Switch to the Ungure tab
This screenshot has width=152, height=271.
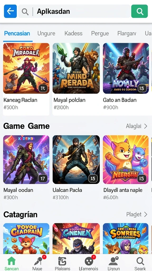coord(46,33)
